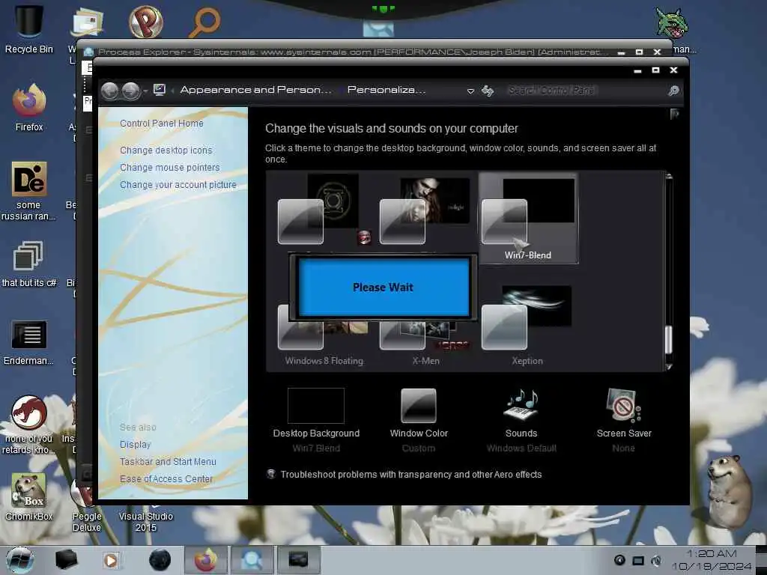Viewport: 767px width, 575px height.
Task: Open Desktop Background settings
Action: pyautogui.click(x=316, y=406)
